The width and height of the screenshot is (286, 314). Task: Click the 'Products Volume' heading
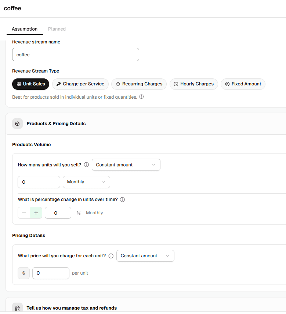pyautogui.click(x=31, y=145)
